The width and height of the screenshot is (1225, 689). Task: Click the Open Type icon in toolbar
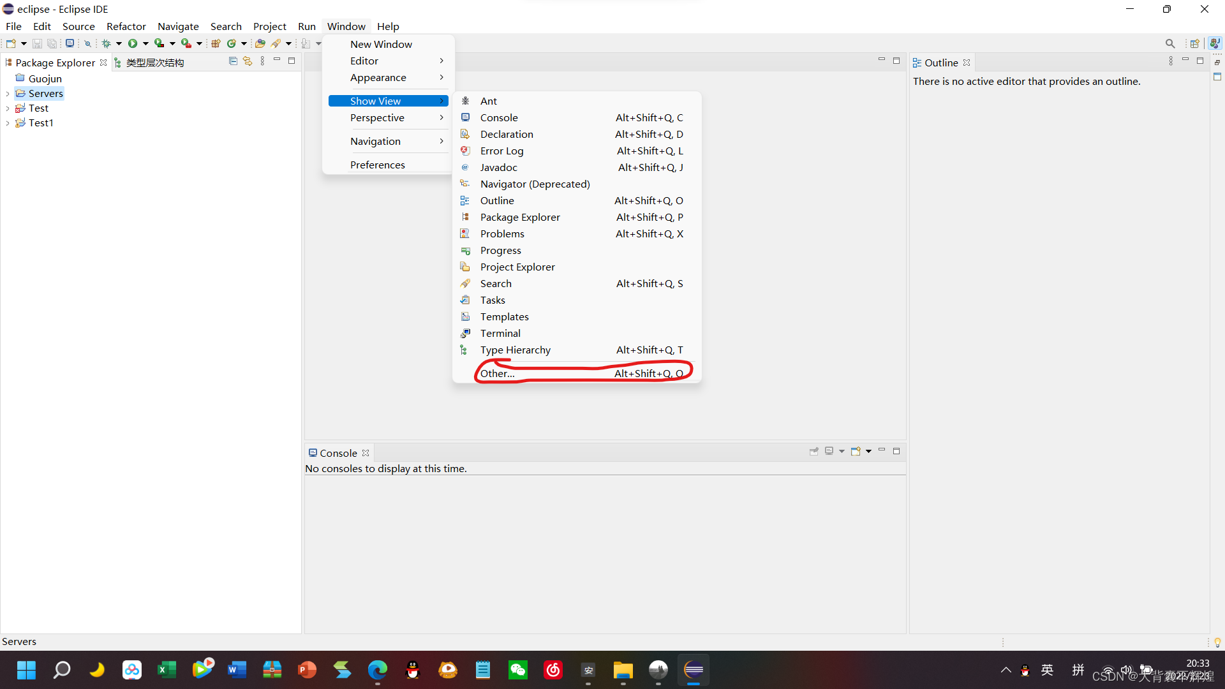[260, 43]
